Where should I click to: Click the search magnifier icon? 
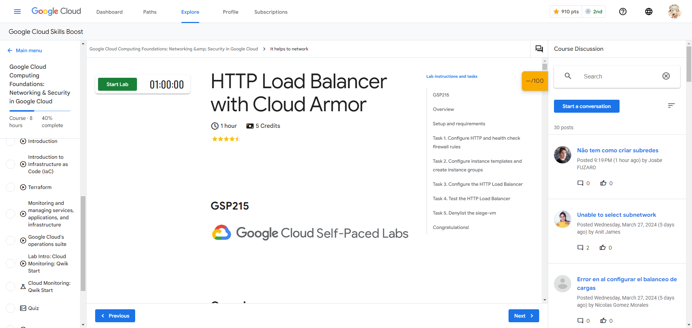click(568, 76)
